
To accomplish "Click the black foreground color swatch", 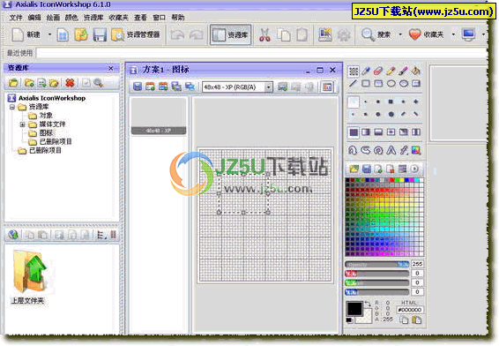I will [354, 308].
